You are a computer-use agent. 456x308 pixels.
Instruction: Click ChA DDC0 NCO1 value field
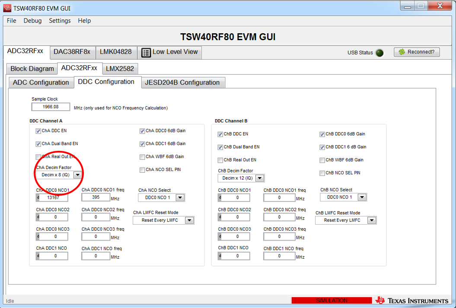click(54, 197)
